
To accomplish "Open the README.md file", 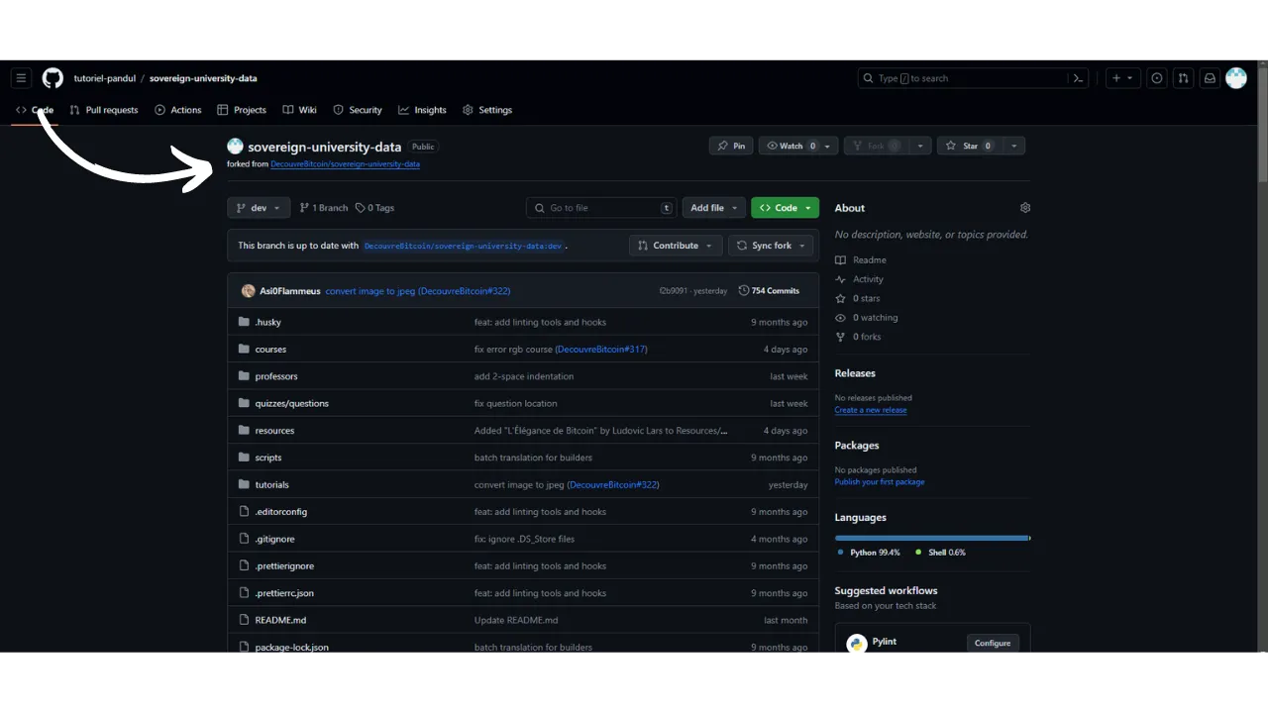I will [280, 620].
